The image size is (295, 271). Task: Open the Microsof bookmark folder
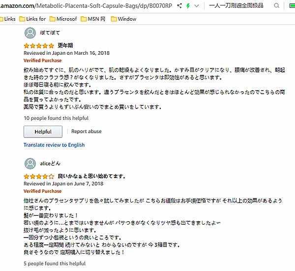[62, 19]
